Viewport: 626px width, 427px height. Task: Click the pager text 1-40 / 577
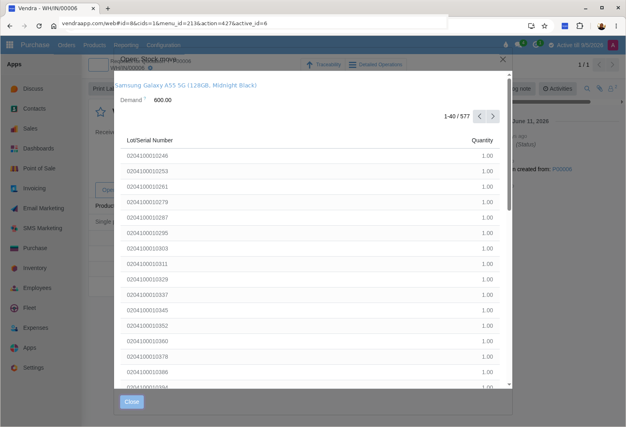pos(457,116)
